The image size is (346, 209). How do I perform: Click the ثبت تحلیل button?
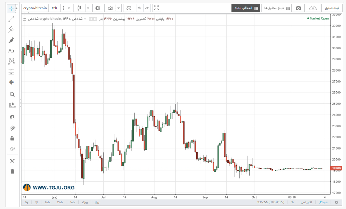pyautogui.click(x=332, y=8)
